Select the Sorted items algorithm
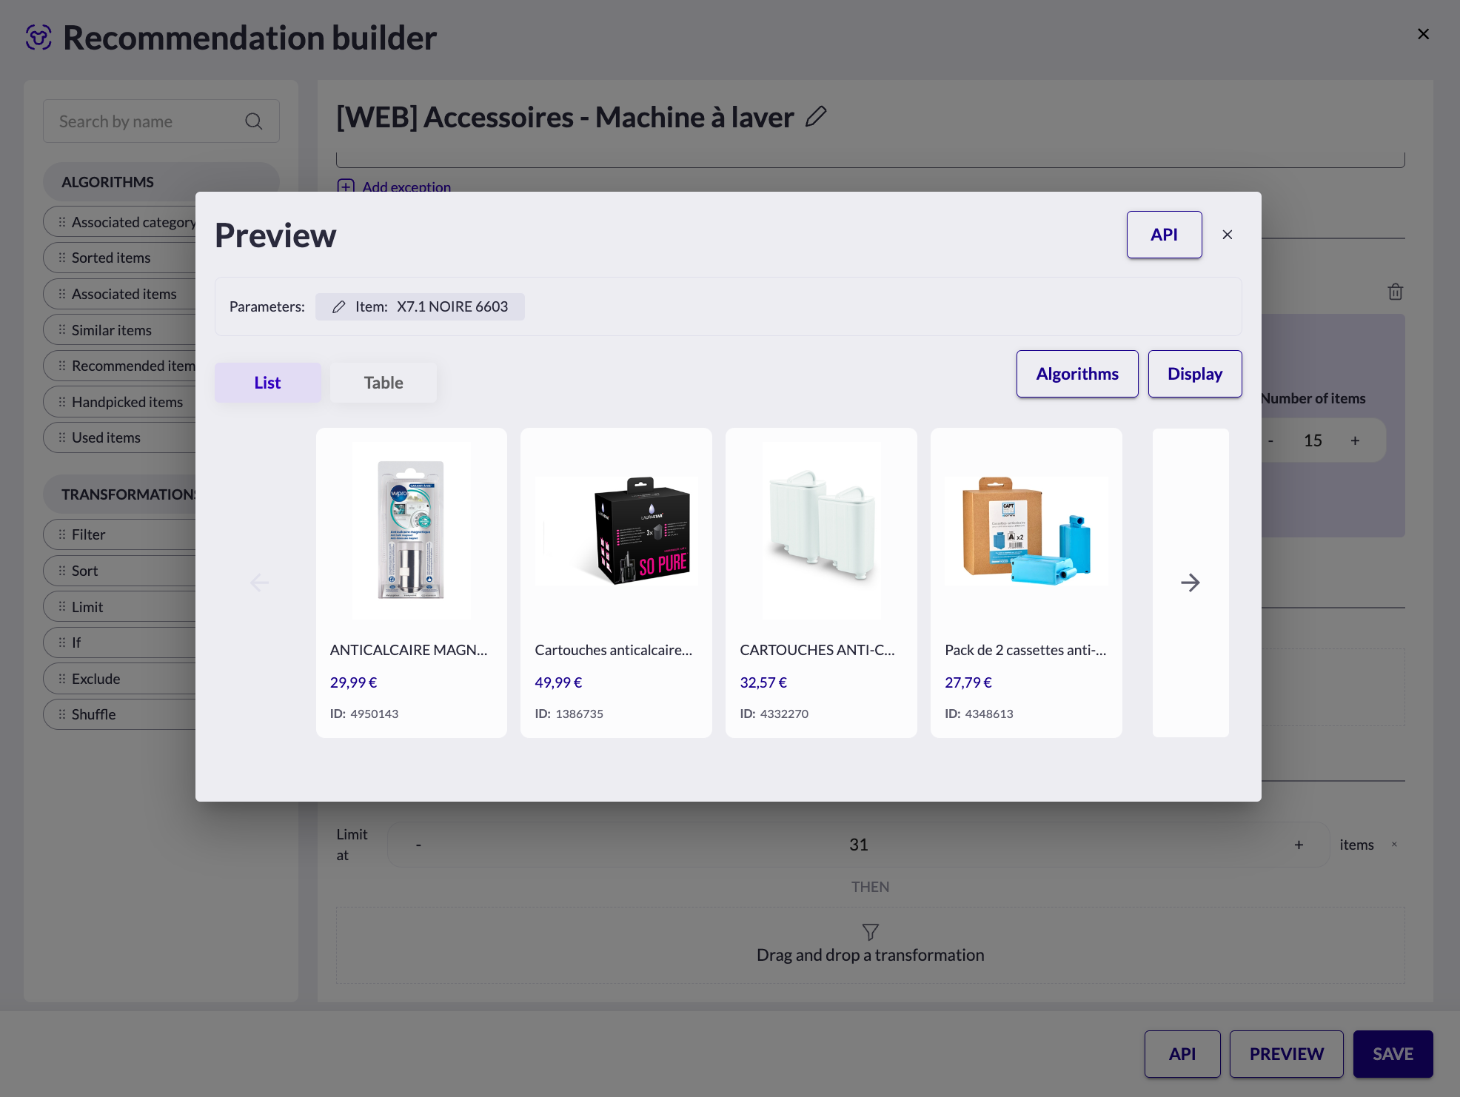This screenshot has width=1460, height=1097. [x=120, y=258]
